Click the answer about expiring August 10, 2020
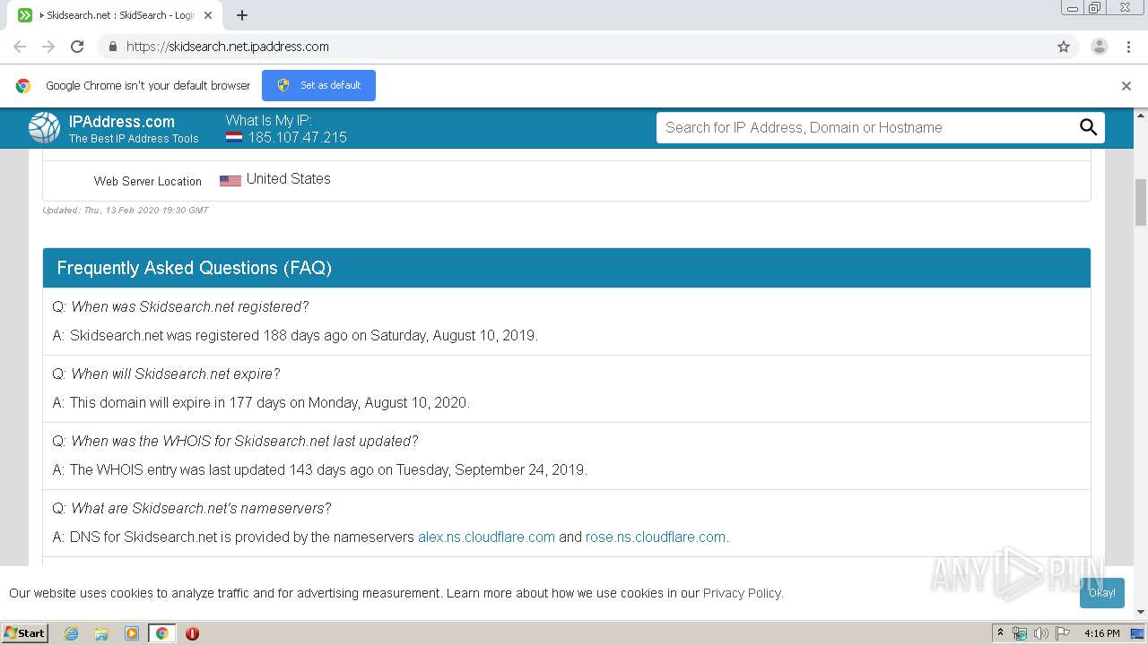1148x645 pixels. [270, 403]
